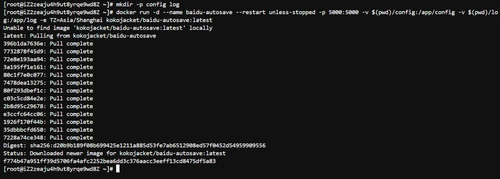This screenshot has height=179, width=500.
Task: Click the 'Unable to find image' message line
Action: [x=108, y=28]
